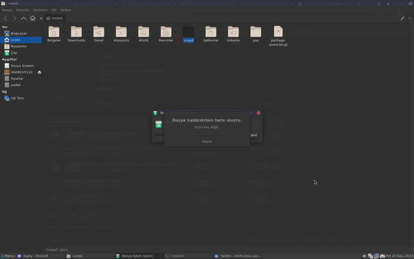Select the Resimler folder
The width and height of the screenshot is (414, 259).
(x=166, y=34)
